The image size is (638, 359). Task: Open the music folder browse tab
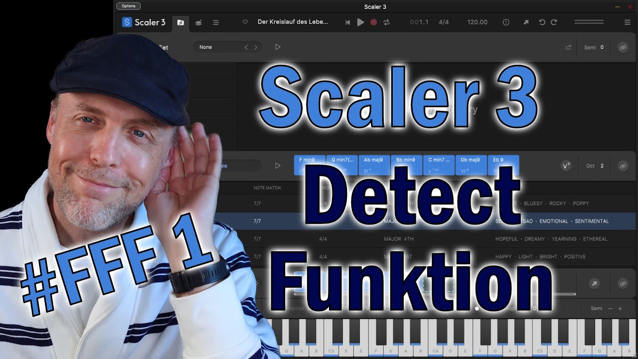[180, 22]
